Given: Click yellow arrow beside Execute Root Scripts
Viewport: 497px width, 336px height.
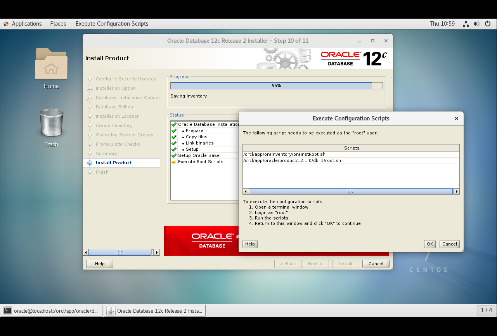Looking at the screenshot, I should coord(174,162).
